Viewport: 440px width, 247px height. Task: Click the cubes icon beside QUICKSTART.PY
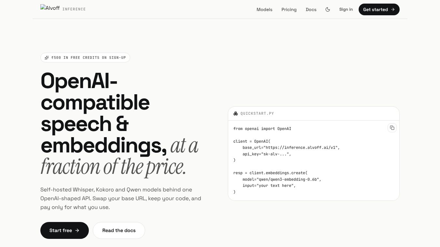click(x=236, y=113)
